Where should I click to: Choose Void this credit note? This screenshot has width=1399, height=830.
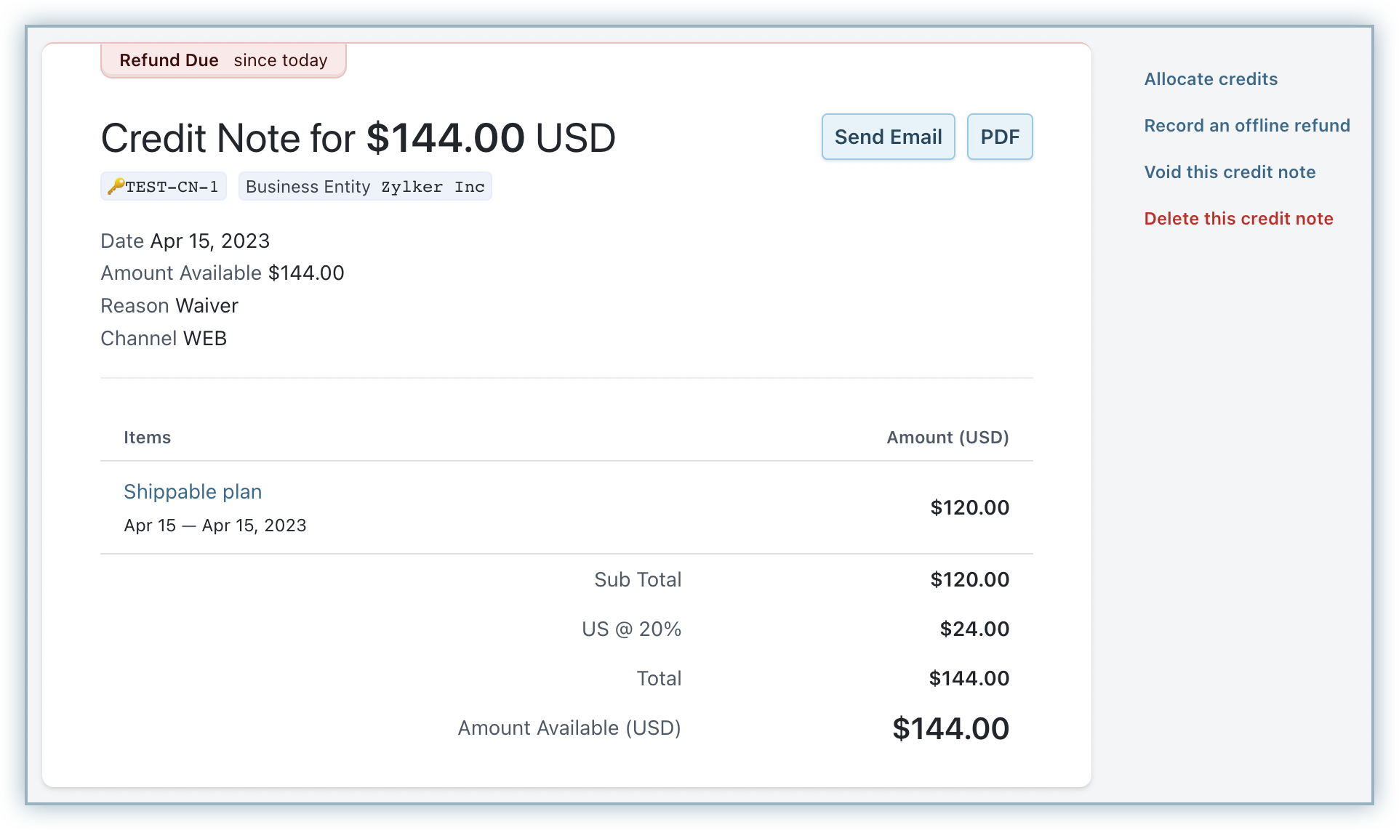tap(1230, 172)
